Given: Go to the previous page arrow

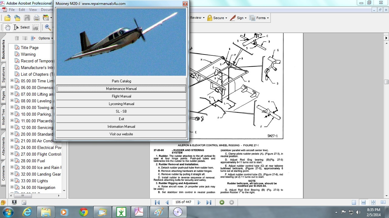Looking at the screenshot, I should pyautogui.click(x=167, y=202).
